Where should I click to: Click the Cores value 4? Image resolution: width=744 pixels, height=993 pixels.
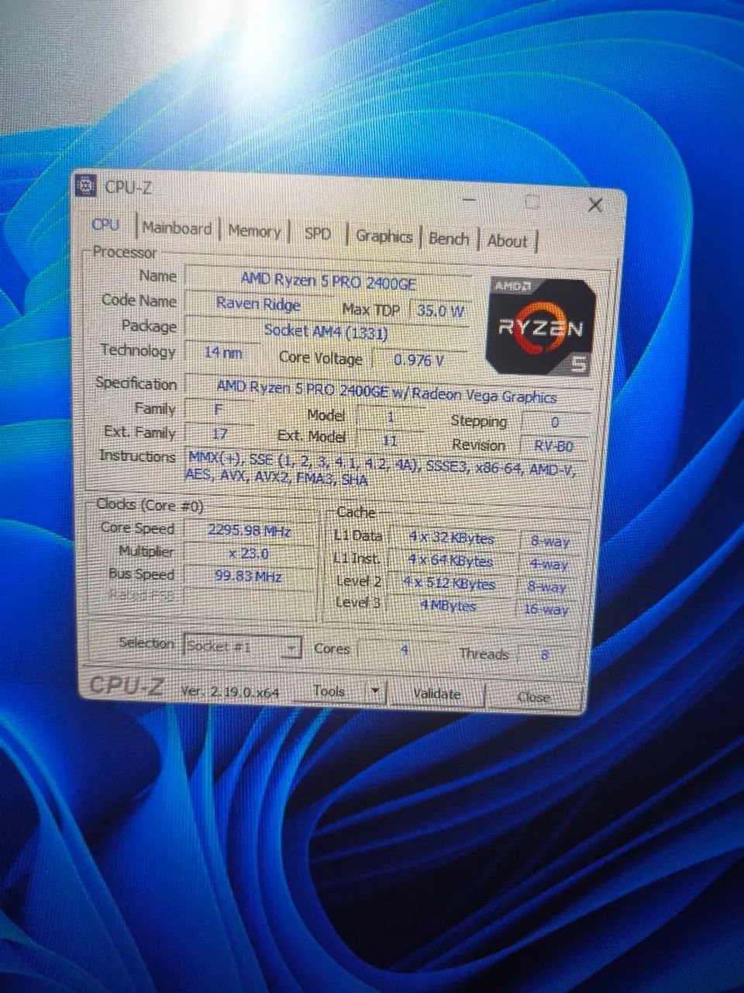404,650
